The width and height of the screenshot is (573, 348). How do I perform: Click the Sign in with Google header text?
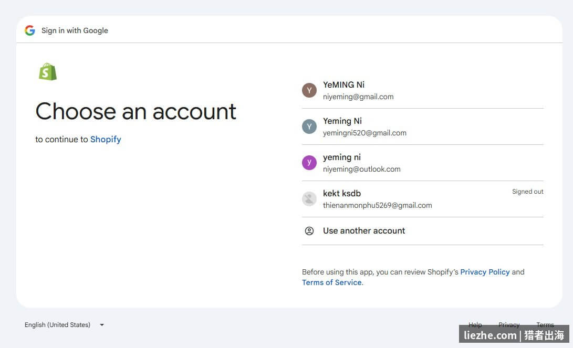click(75, 30)
